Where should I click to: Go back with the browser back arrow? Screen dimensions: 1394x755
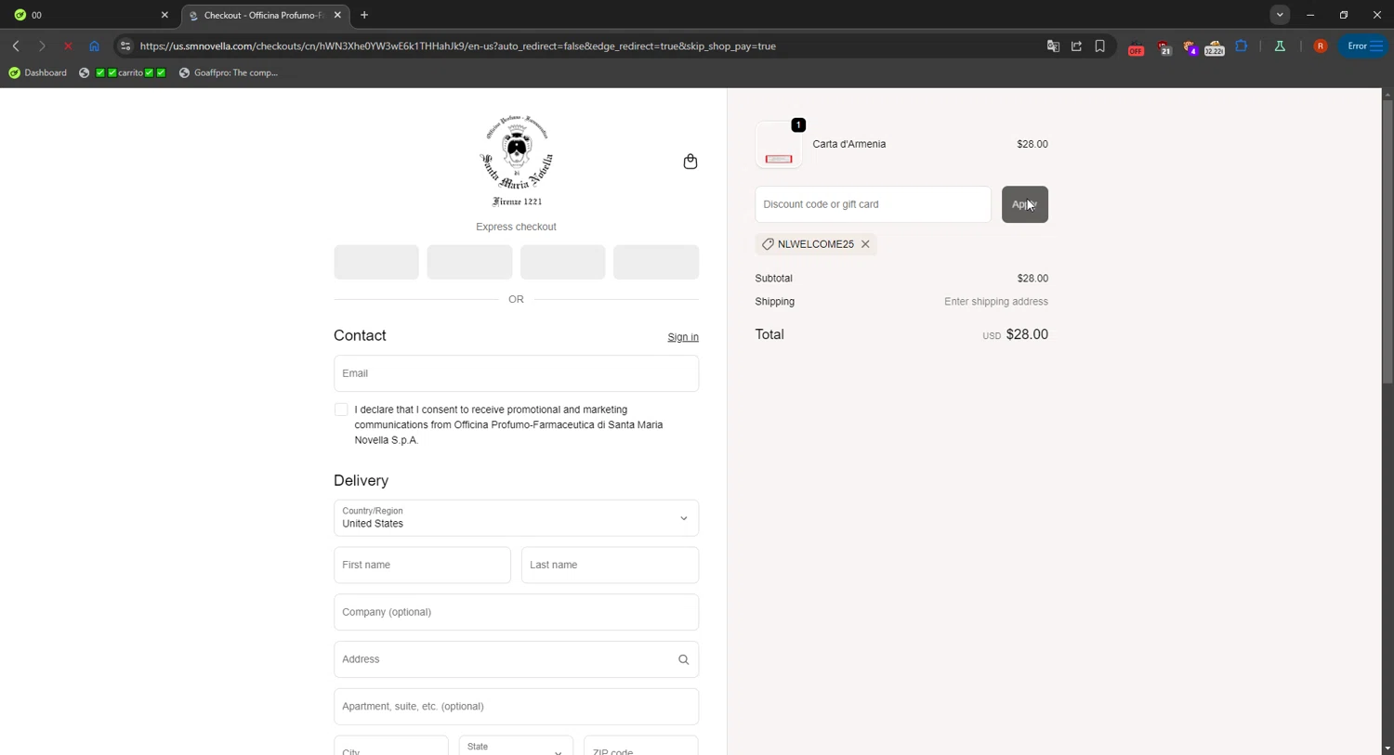tap(16, 46)
